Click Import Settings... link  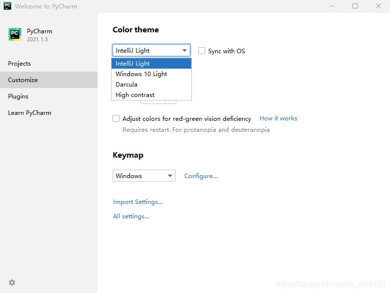[x=138, y=202]
